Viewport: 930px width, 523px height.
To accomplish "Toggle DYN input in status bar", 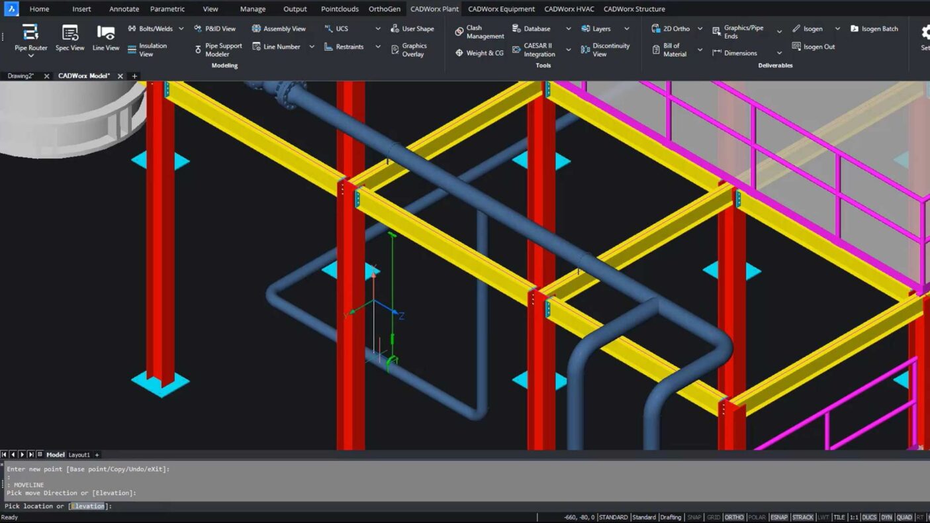I will pos(887,517).
